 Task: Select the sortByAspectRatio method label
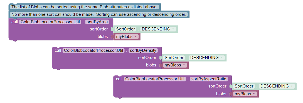point(209,79)
